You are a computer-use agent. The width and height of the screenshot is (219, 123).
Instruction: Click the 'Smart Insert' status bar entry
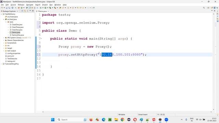tap(143, 114)
